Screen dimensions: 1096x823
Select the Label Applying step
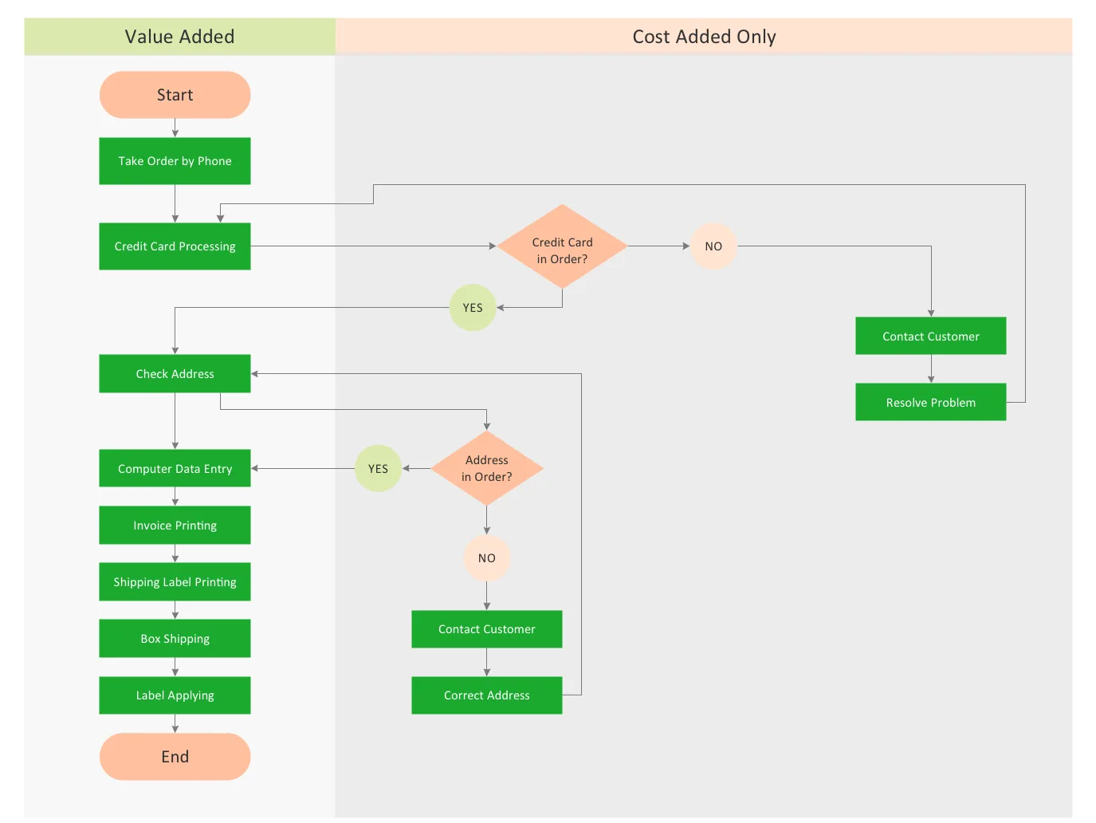pyautogui.click(x=175, y=695)
